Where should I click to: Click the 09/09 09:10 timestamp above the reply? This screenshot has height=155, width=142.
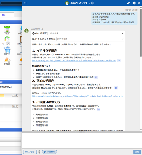click(37, 29)
